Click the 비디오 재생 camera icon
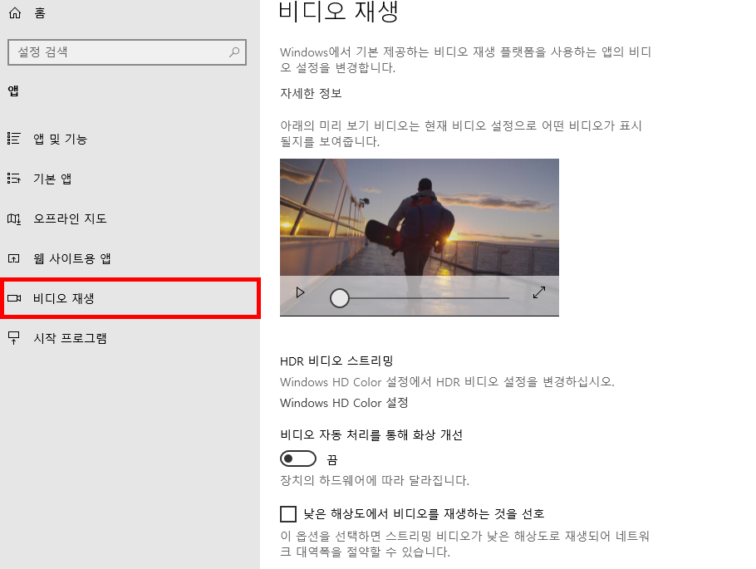Image resolution: width=756 pixels, height=569 pixels. pos(14,298)
